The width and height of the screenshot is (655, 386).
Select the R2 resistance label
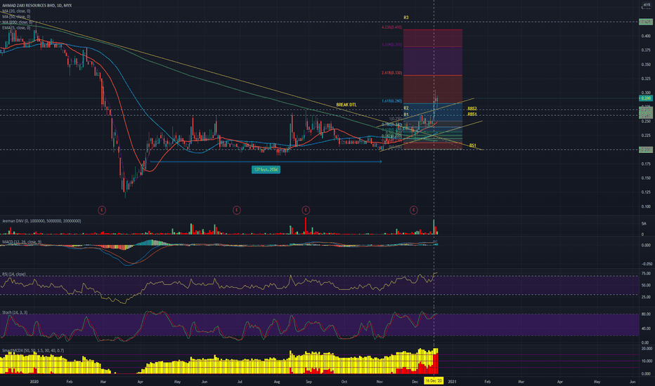pos(406,108)
